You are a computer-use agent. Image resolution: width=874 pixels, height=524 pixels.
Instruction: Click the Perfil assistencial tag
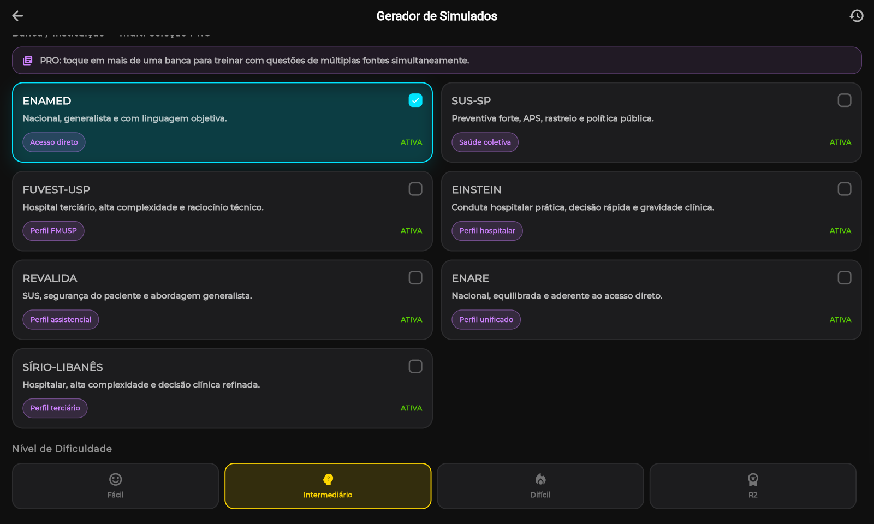tap(61, 319)
